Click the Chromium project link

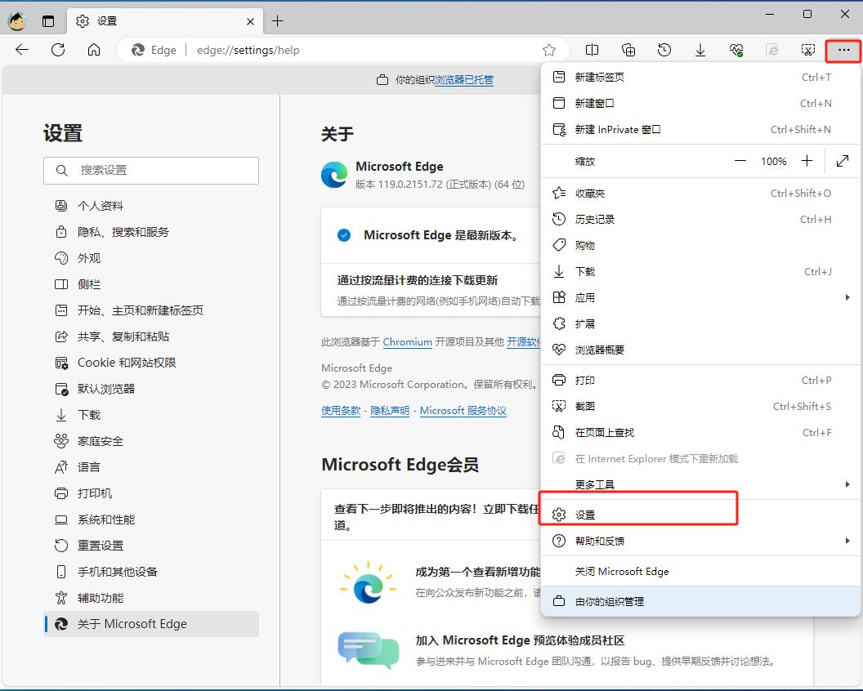407,341
